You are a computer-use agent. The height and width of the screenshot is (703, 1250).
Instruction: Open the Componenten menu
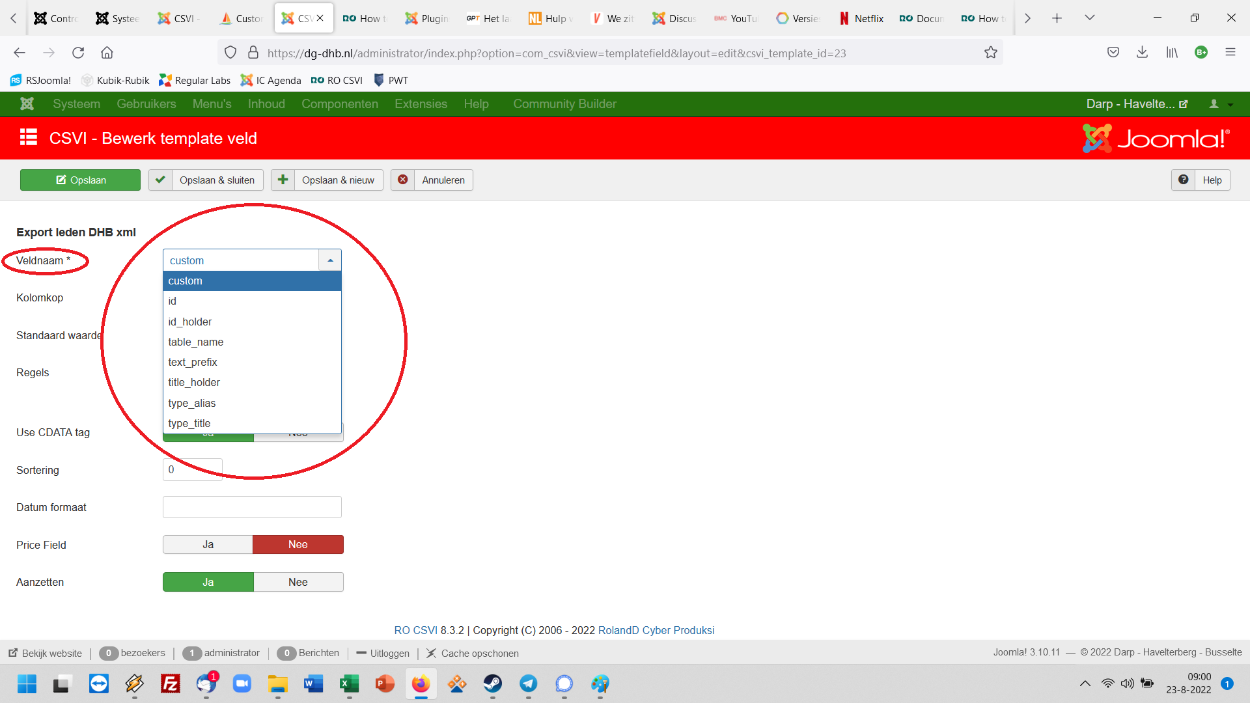tap(339, 103)
